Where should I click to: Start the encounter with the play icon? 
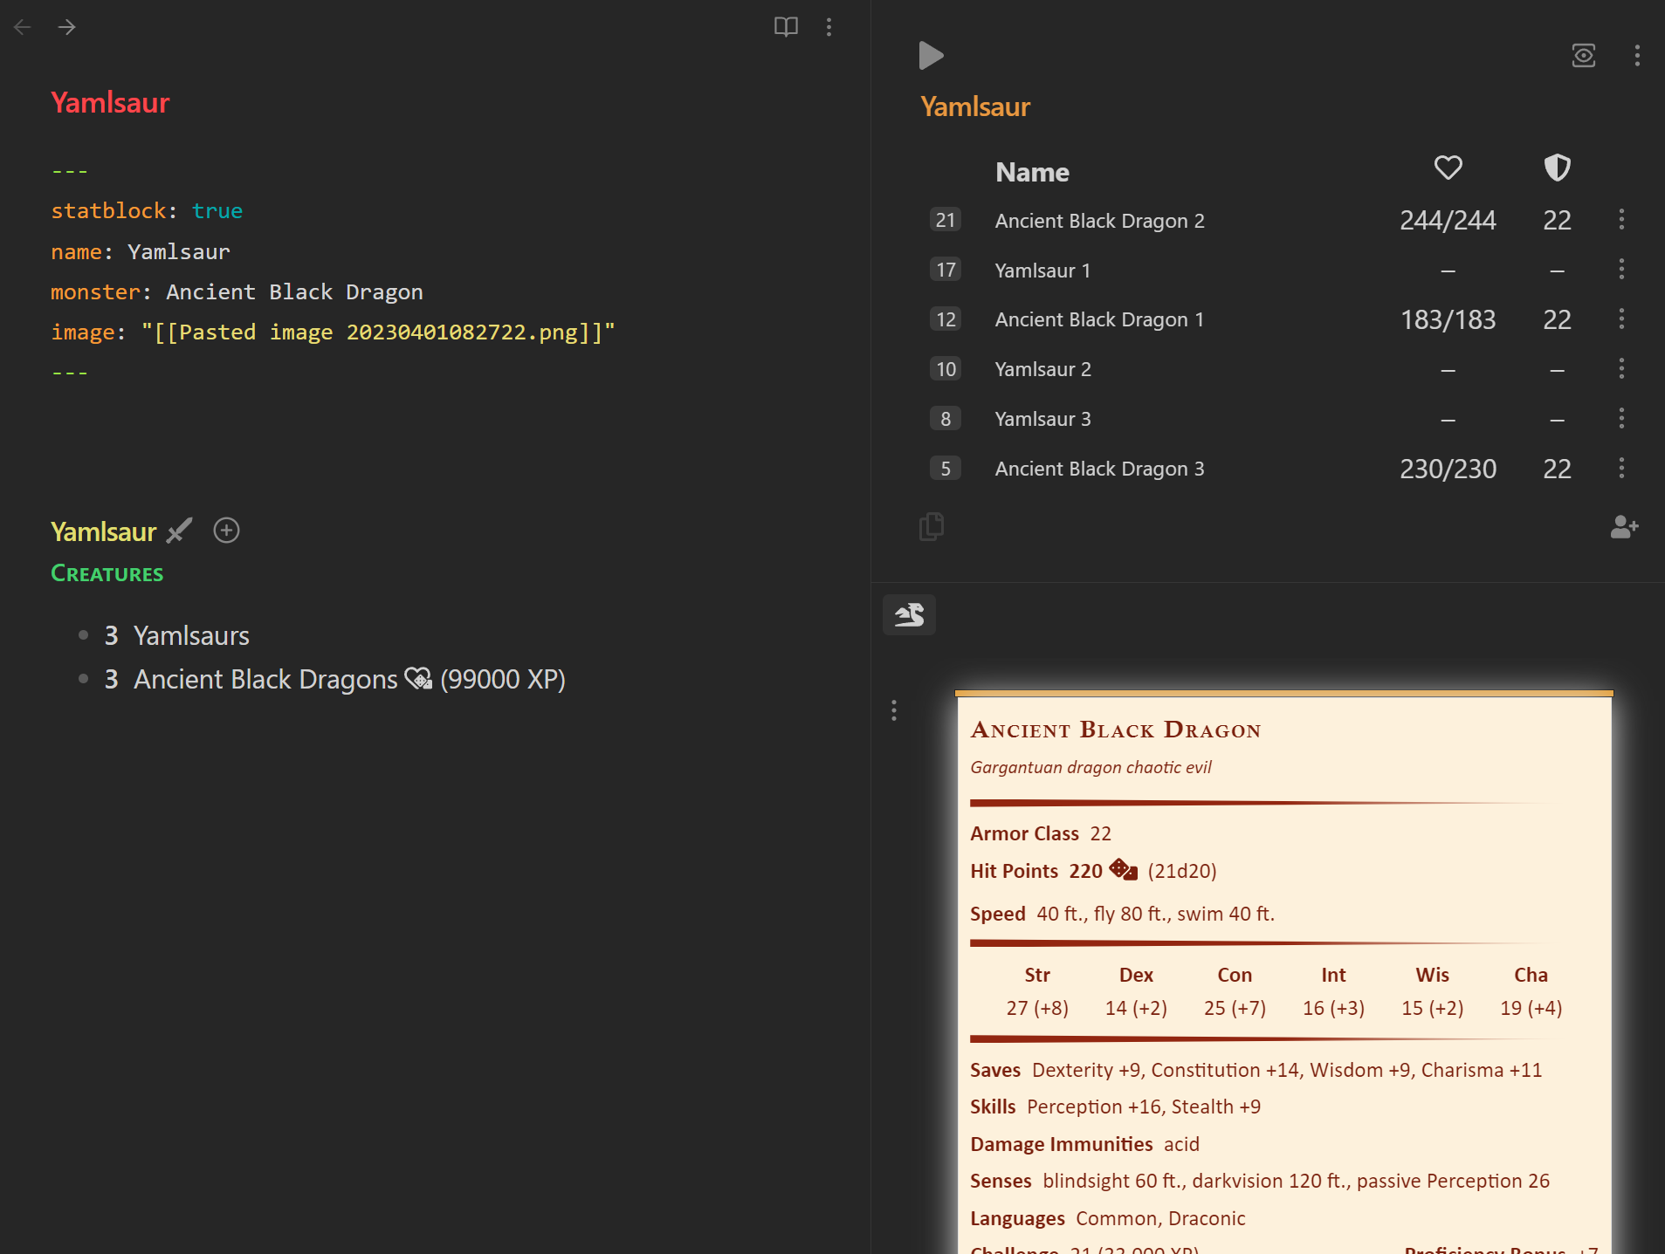[930, 55]
